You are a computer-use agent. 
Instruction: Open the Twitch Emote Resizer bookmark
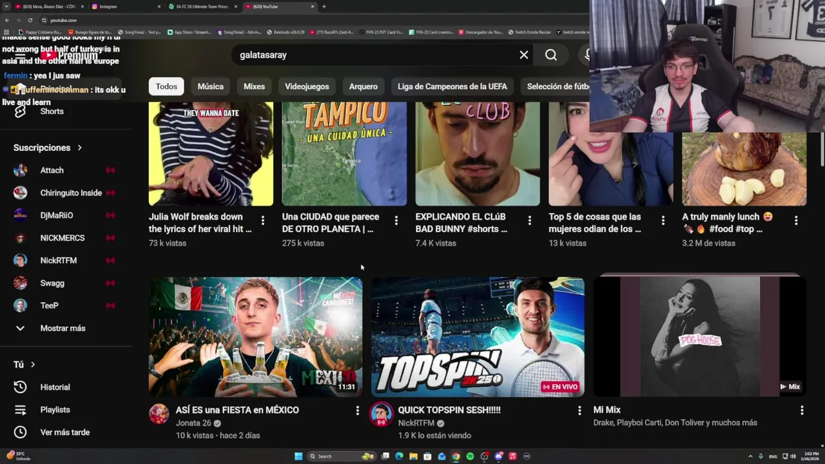[529, 32]
